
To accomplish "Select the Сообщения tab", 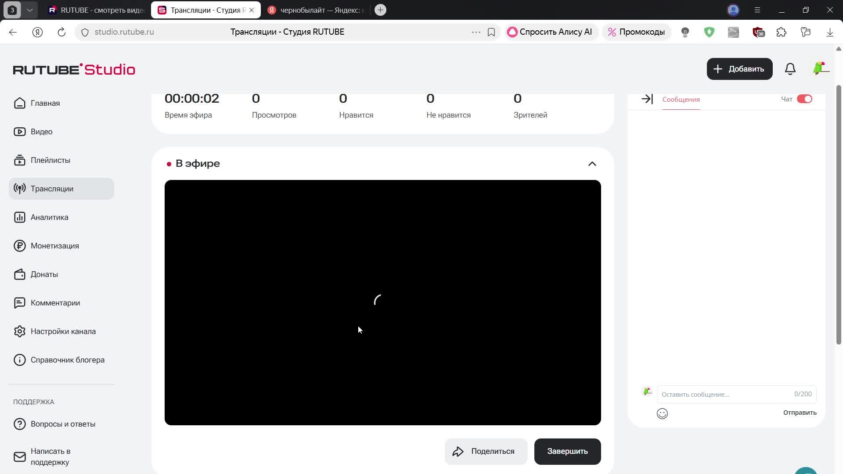I will pos(681,100).
